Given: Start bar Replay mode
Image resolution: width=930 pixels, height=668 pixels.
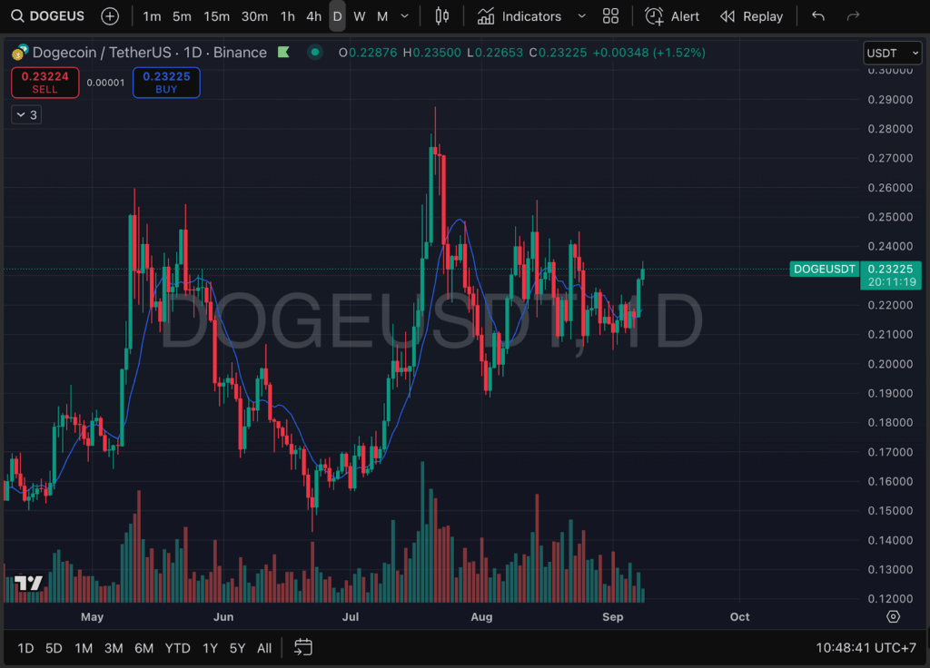Looking at the screenshot, I should pos(751,16).
